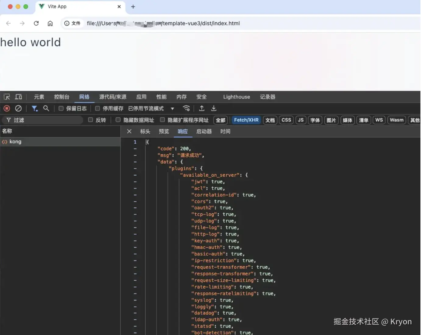The image size is (421, 335).
Task: Select the Fetch/XHR request type filter
Action: [246, 120]
